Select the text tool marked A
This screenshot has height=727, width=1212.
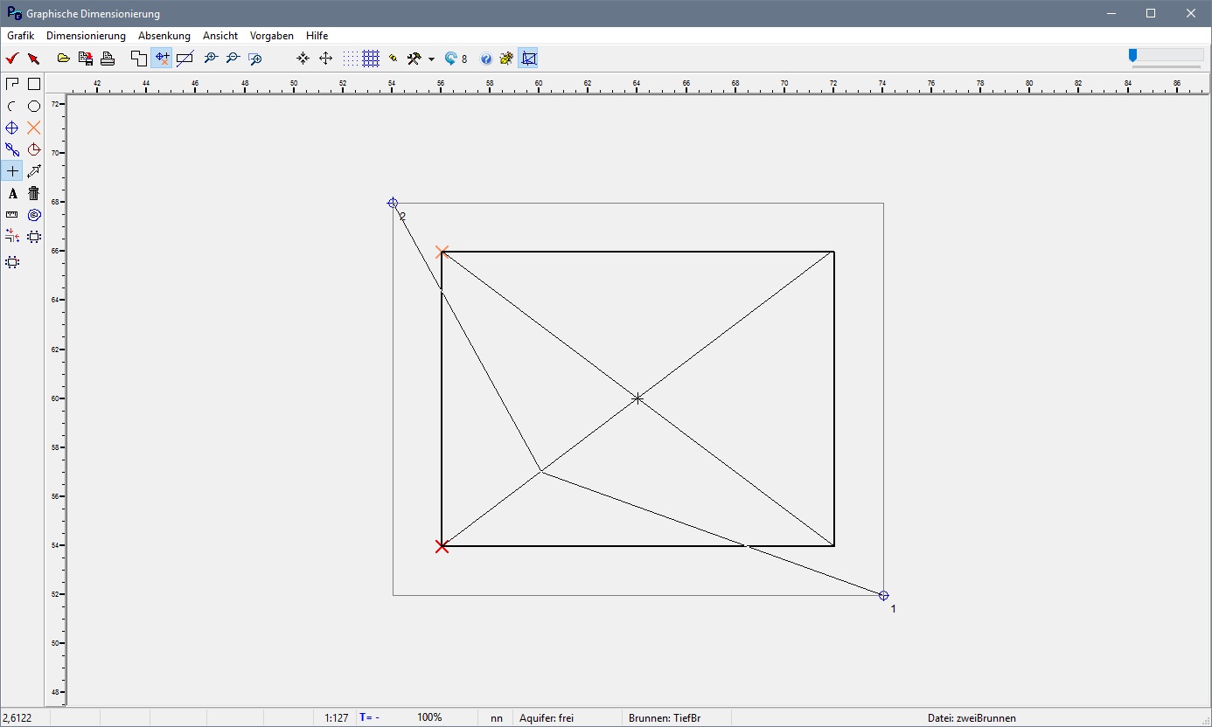click(12, 193)
